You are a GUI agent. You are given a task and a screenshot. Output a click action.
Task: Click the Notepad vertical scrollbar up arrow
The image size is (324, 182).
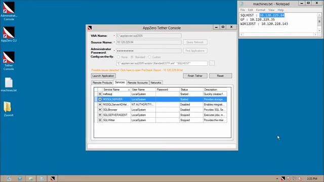(x=319, y=15)
